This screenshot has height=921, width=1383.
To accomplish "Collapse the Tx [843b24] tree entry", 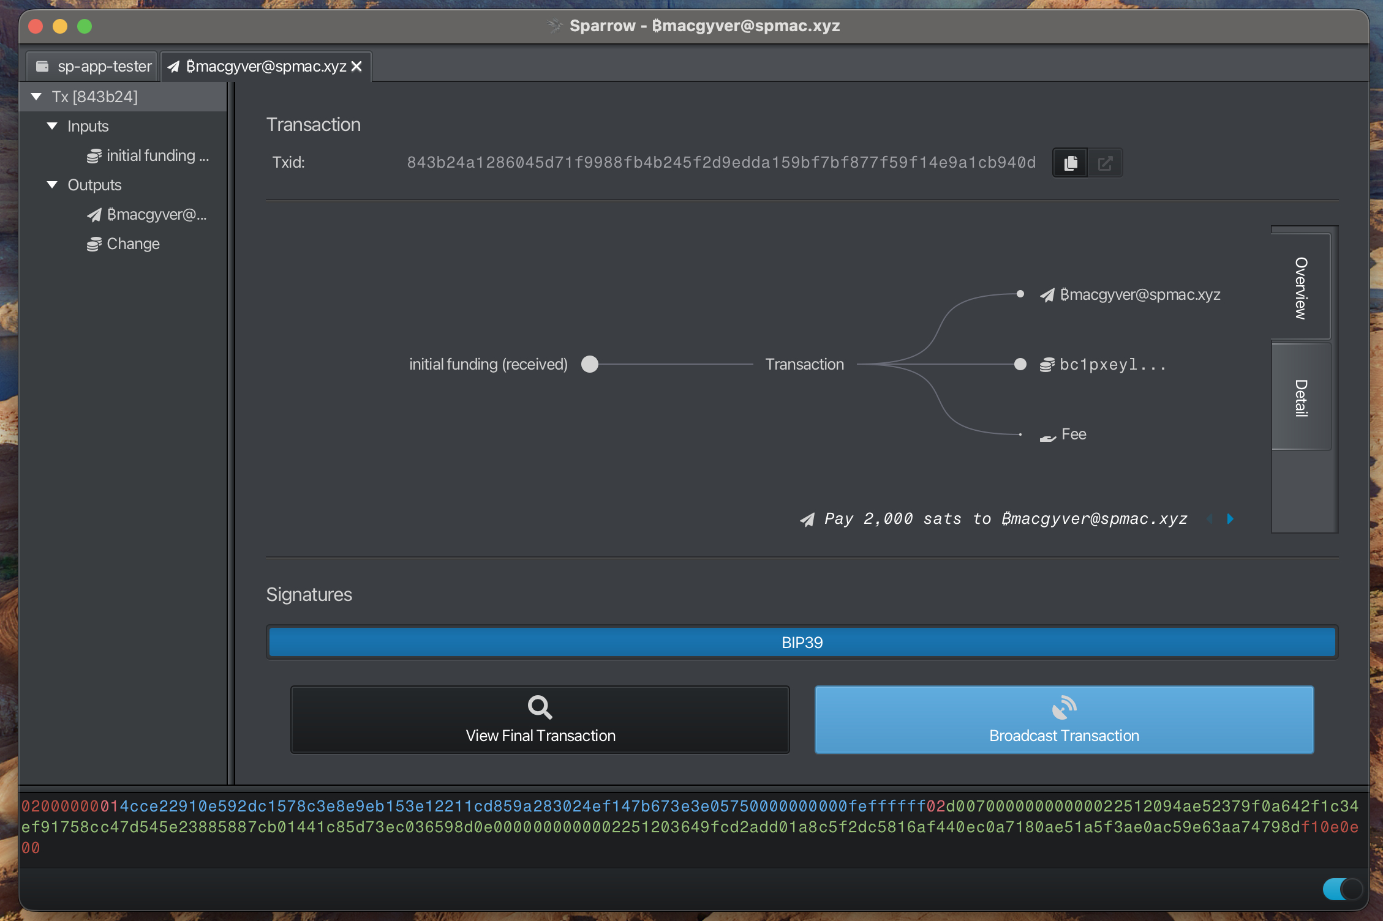I will (x=37, y=96).
